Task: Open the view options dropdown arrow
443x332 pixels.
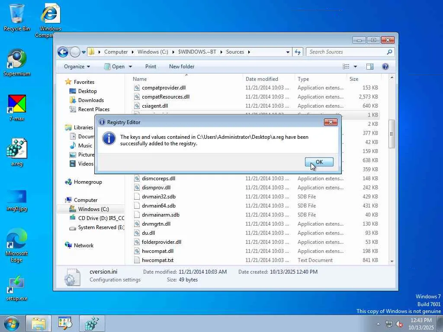Action: pos(355,67)
